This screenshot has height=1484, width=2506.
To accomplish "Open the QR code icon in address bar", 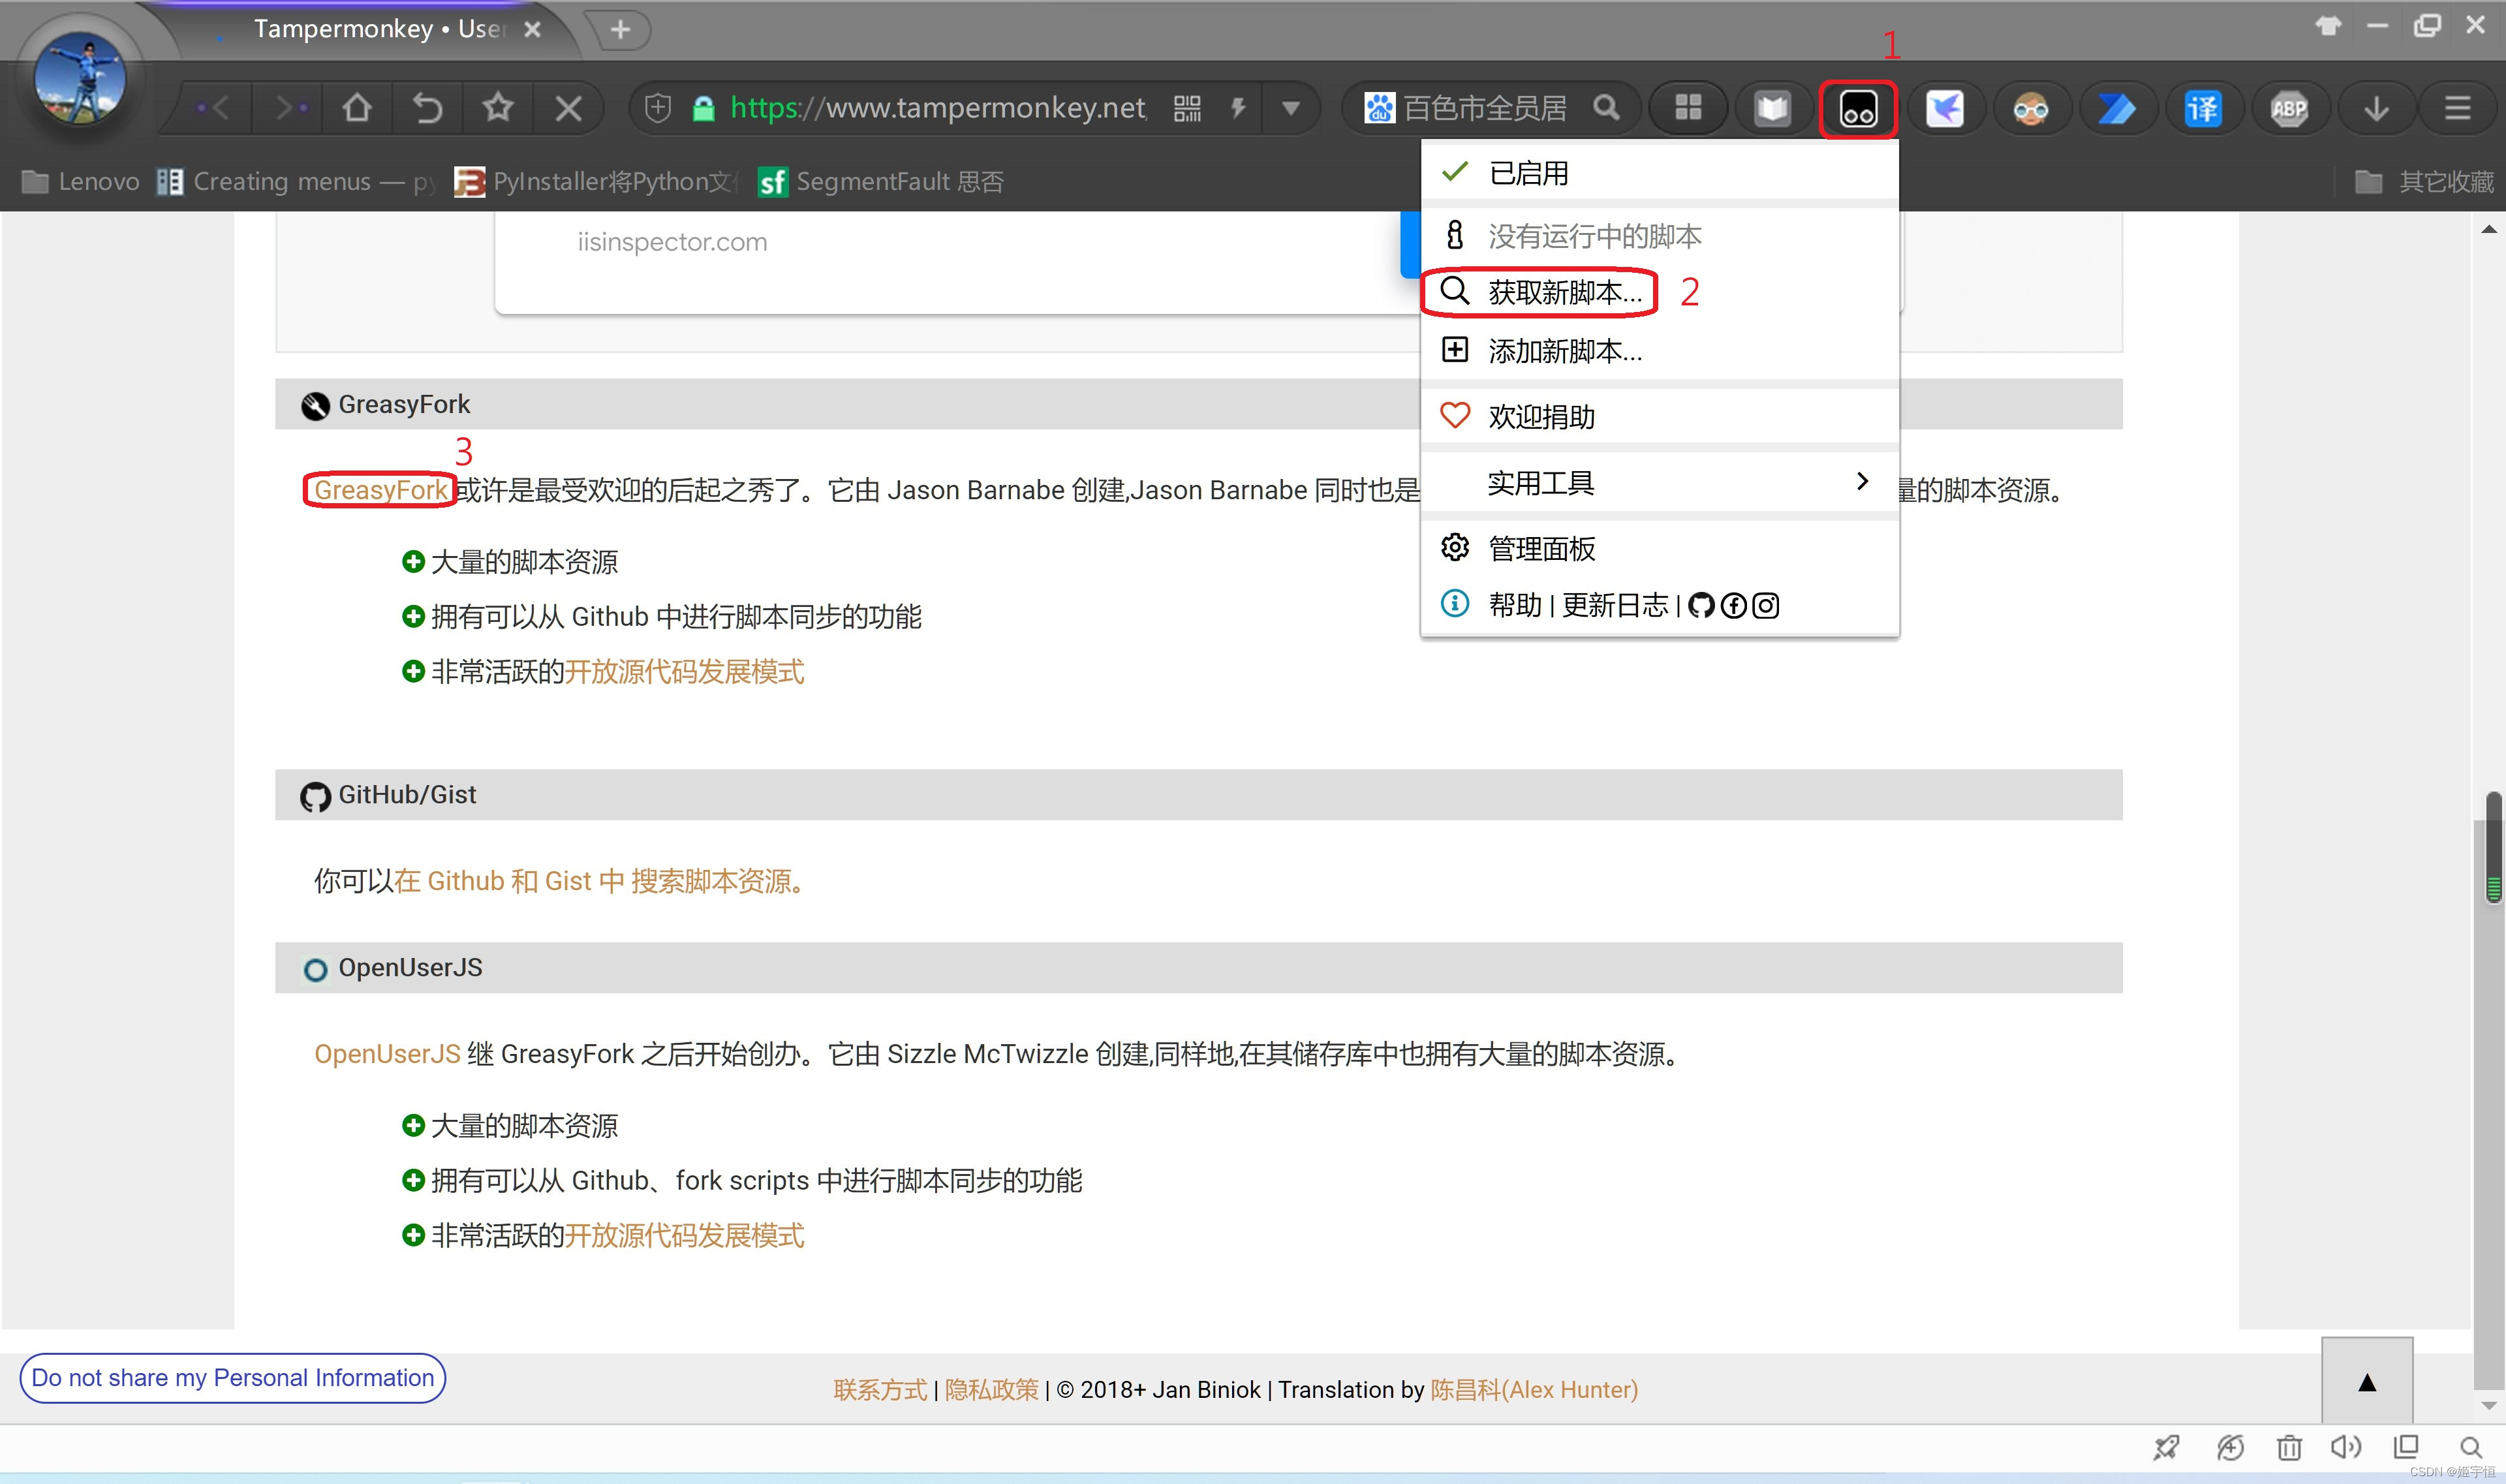I will pyautogui.click(x=1187, y=108).
